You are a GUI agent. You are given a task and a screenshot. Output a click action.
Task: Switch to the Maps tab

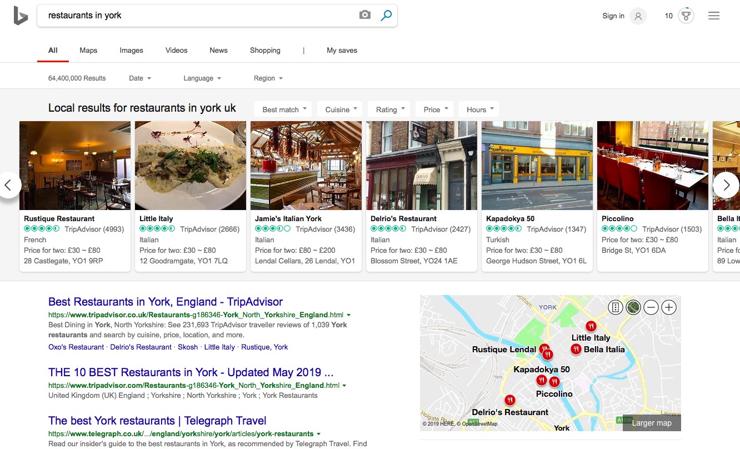[88, 50]
